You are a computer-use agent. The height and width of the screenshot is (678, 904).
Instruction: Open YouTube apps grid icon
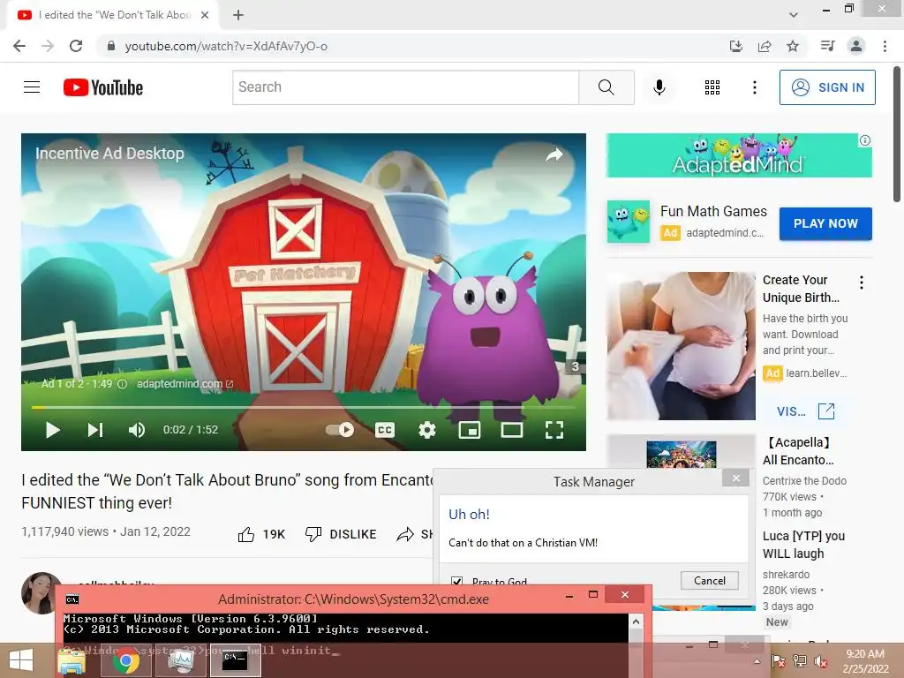click(x=712, y=87)
